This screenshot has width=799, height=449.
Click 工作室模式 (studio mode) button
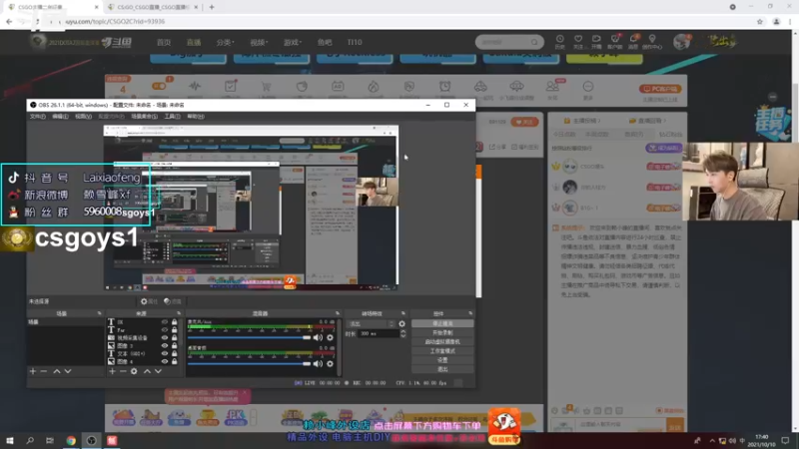click(442, 351)
